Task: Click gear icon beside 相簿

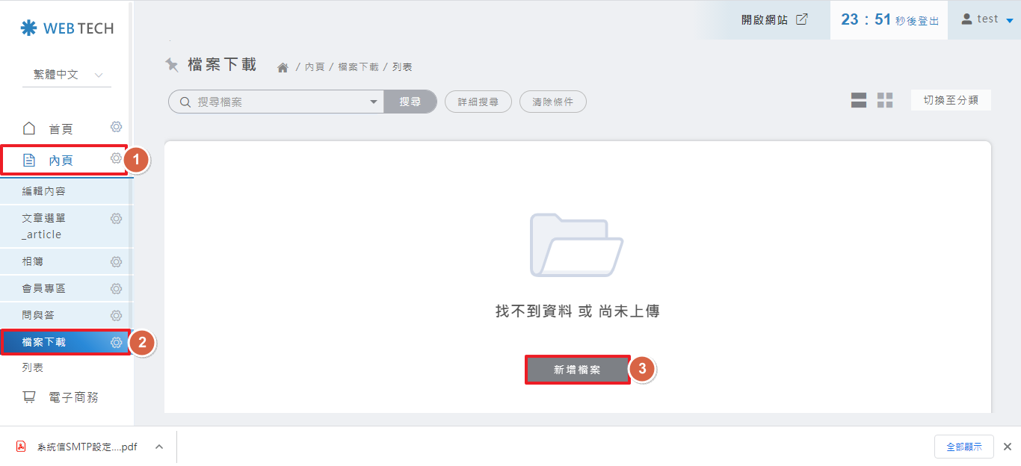Action: coord(116,262)
